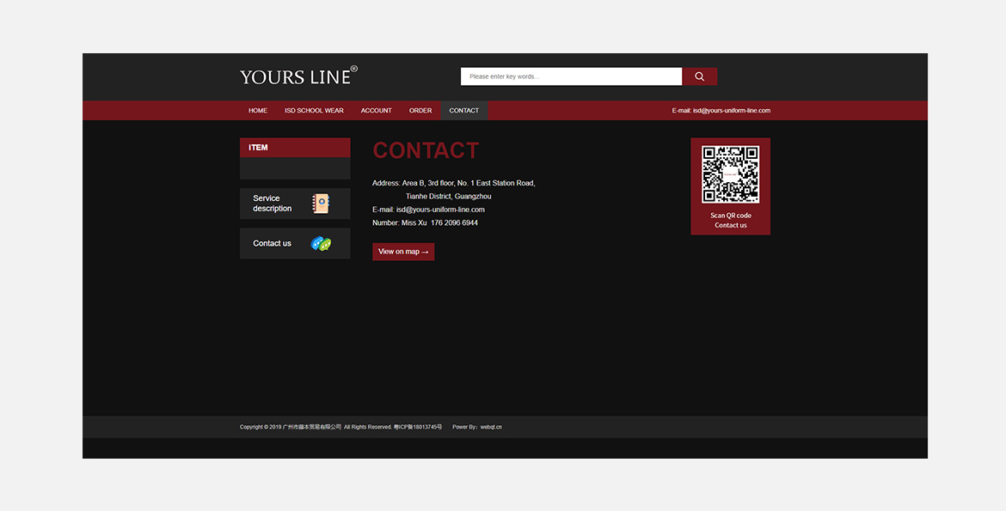Click the ITEM sidebar header

click(259, 148)
